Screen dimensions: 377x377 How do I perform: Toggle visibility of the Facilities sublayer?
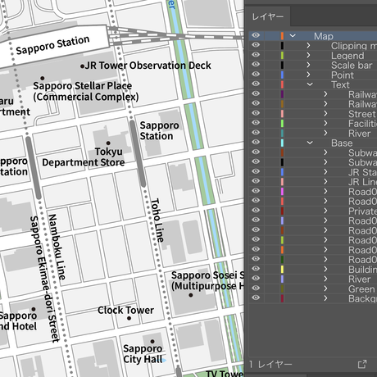256,123
